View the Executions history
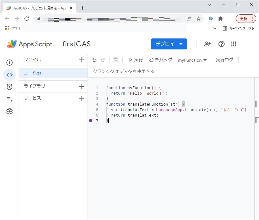Screen dimensions: 259x220 pyautogui.click(x=9, y=99)
